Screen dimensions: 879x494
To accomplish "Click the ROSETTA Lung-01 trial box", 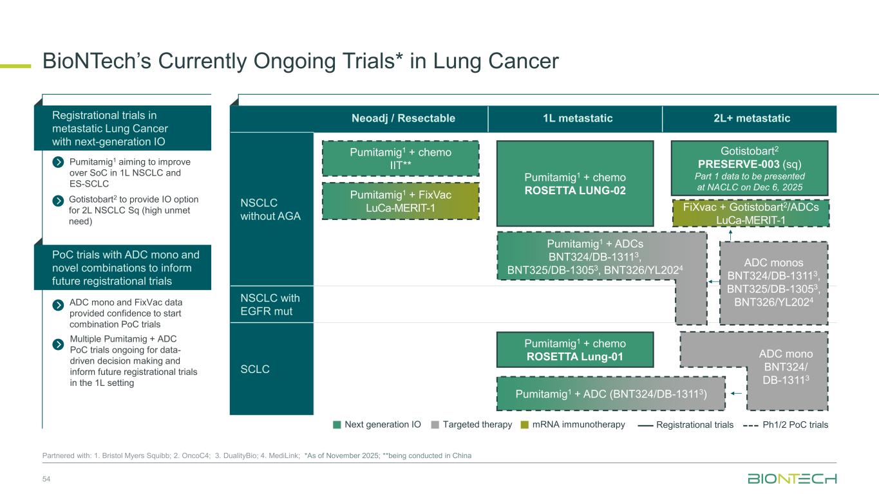I will pos(575,349).
